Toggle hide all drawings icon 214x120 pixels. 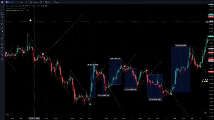[x=2, y=55]
